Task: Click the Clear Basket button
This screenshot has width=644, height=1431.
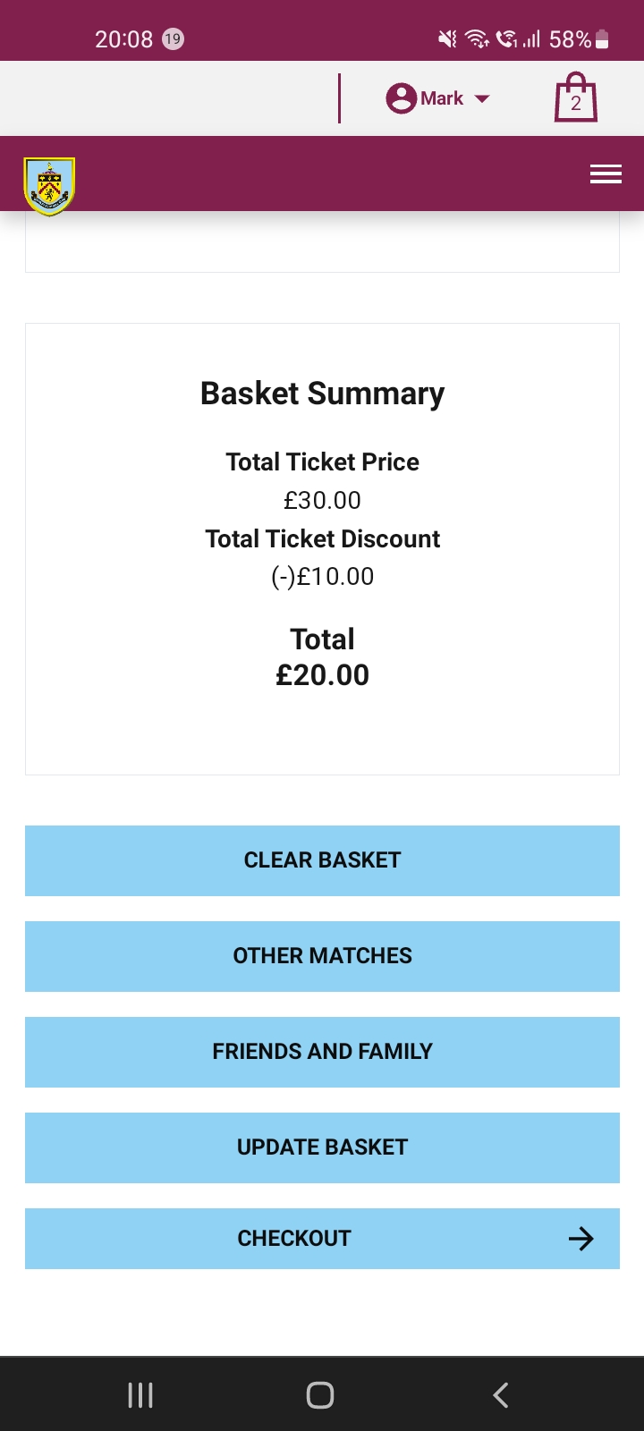Action: [322, 860]
